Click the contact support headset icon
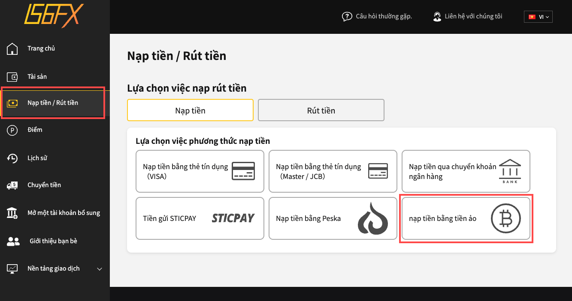 437,17
